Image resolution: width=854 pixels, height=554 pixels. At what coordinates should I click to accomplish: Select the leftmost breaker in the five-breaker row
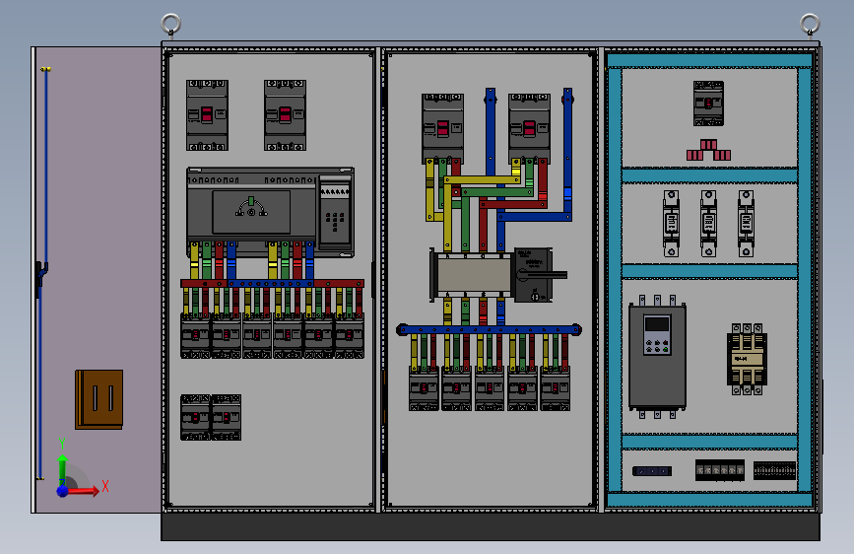coord(424,388)
